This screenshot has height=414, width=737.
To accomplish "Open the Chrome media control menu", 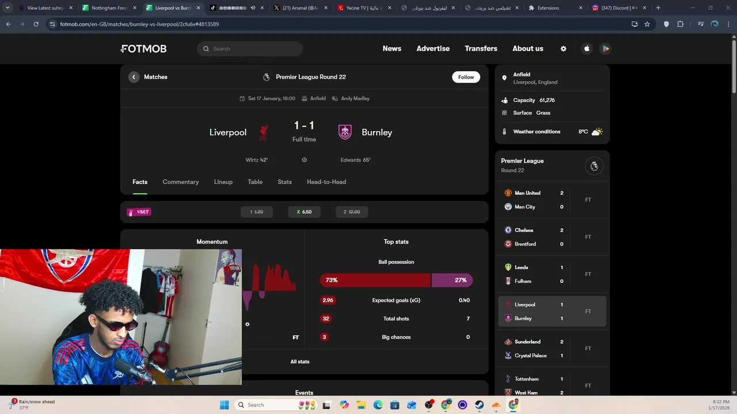I will 701,24.
